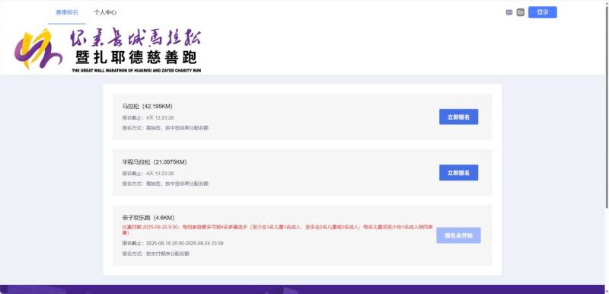The width and height of the screenshot is (609, 294).
Task: Click the marathon 报名截止 countdown text
Action: click(148, 118)
